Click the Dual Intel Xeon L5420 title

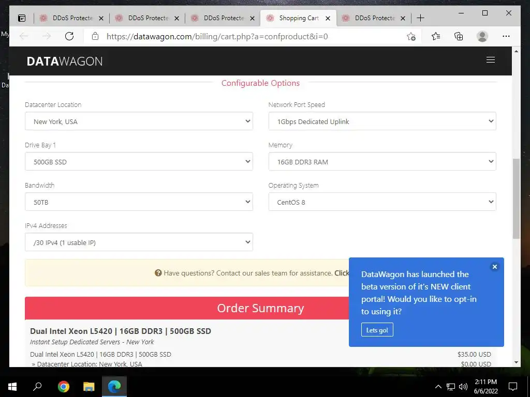(120, 331)
